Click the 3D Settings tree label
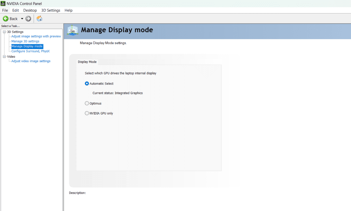351x211 pixels. [15, 32]
